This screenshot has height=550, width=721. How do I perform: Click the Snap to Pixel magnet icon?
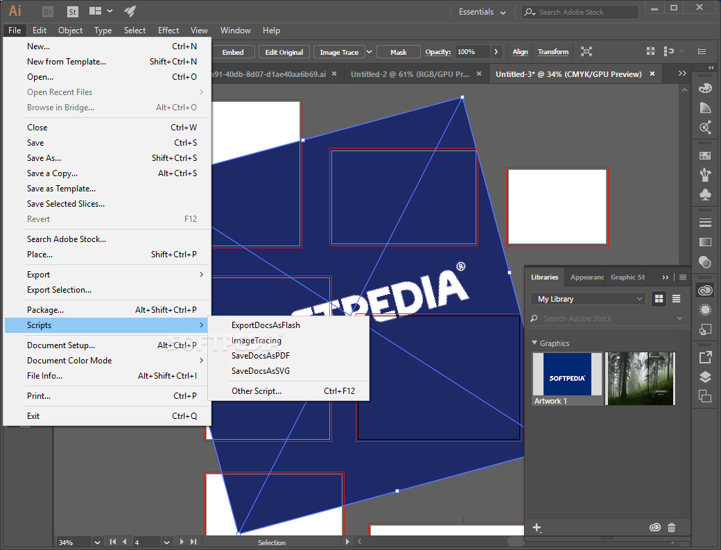pyautogui.click(x=668, y=51)
